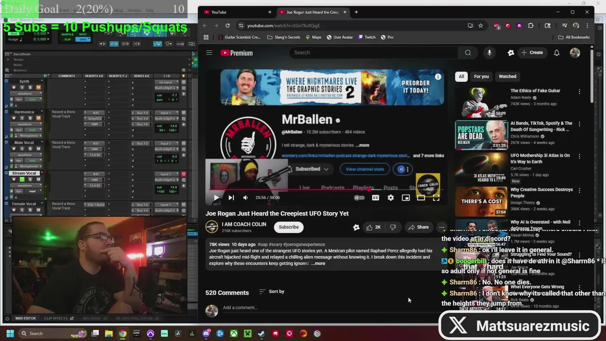Click the Create button
The image size is (606, 341).
tap(532, 53)
